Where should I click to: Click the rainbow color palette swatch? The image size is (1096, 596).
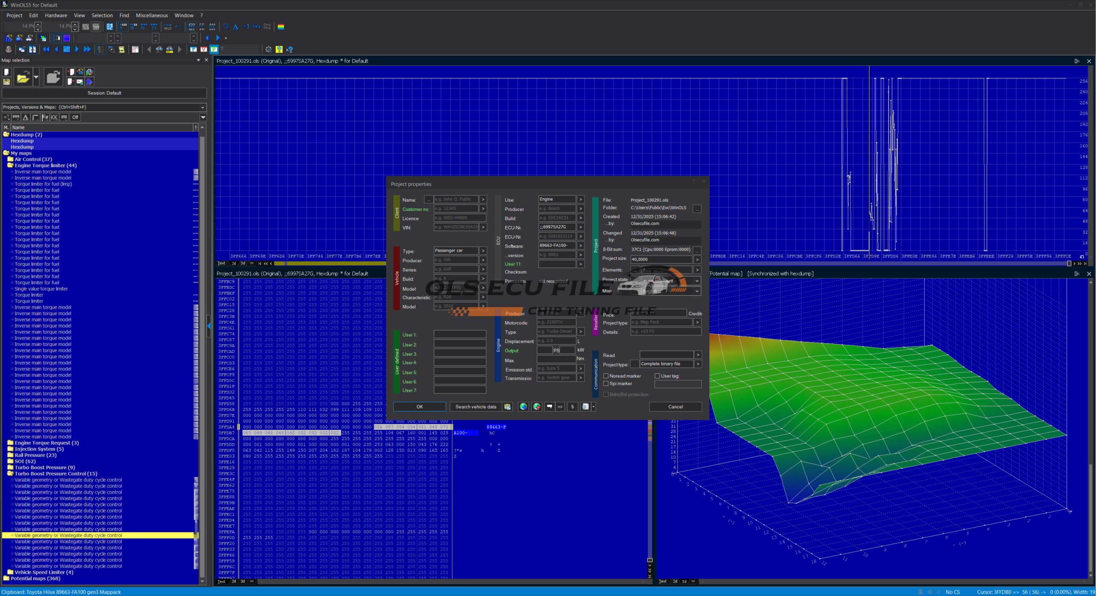281,27
